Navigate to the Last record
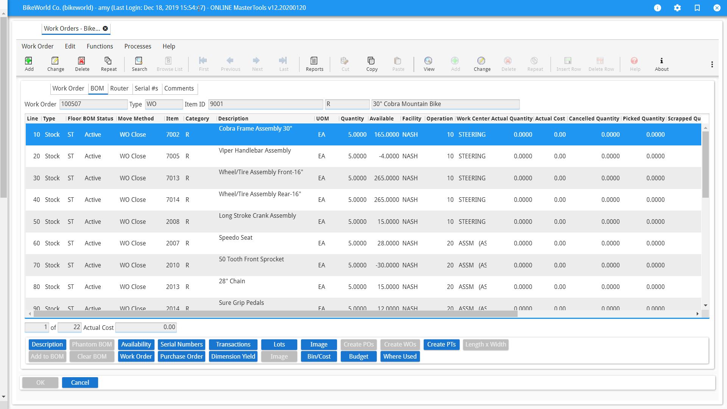 click(x=284, y=64)
